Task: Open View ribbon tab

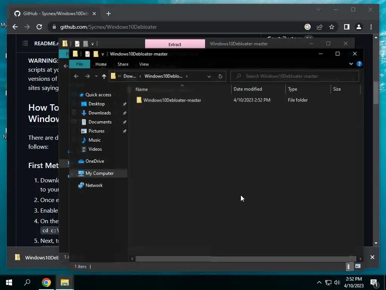Action: click(144, 64)
